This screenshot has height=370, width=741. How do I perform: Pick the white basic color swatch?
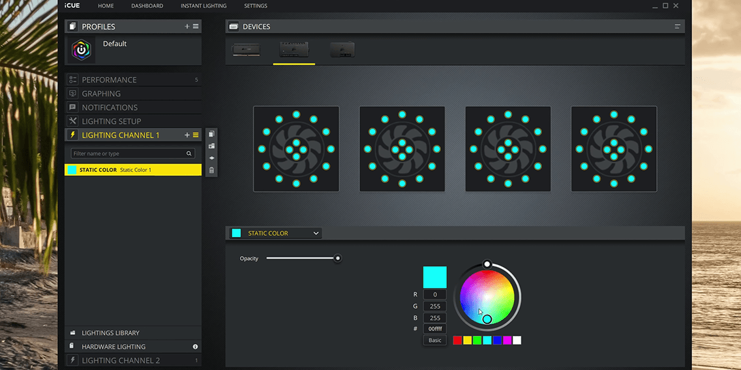[x=517, y=340]
